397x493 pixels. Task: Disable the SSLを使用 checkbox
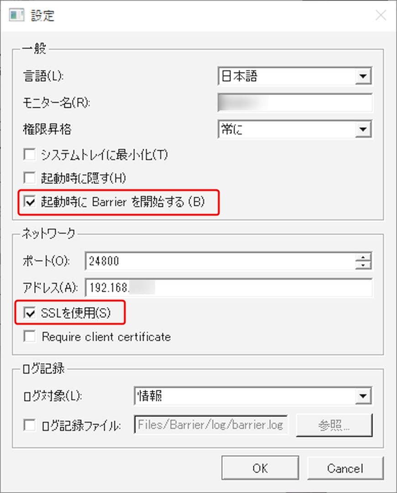tap(30, 313)
